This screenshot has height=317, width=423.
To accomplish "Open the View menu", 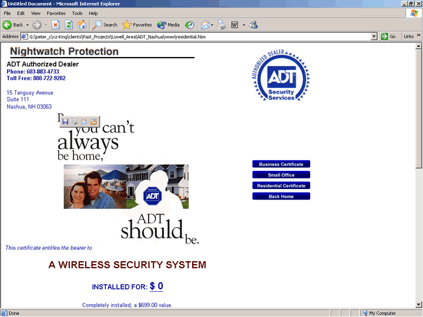I will 36,13.
